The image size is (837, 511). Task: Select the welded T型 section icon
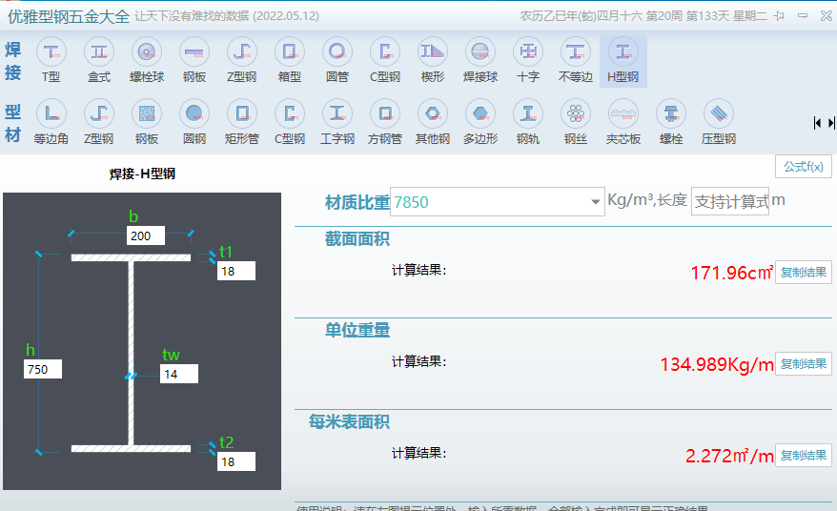pos(51,60)
